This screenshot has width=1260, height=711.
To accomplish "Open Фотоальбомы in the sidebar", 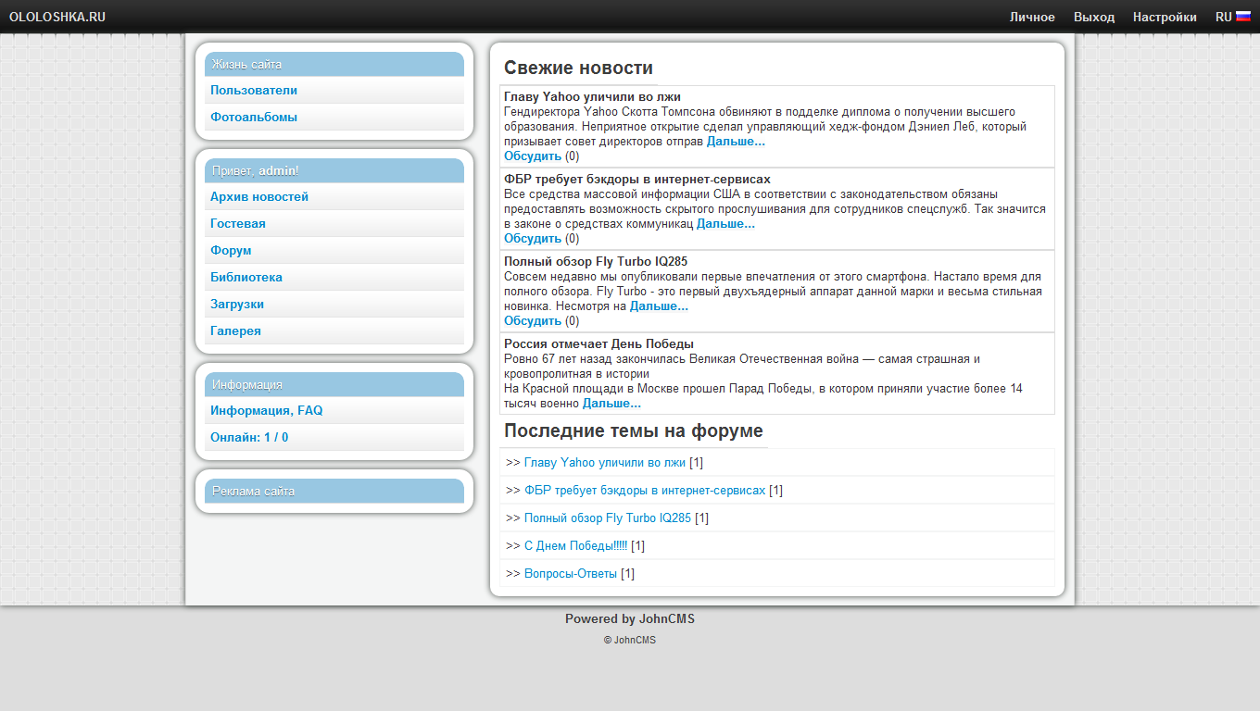I will pos(254,118).
